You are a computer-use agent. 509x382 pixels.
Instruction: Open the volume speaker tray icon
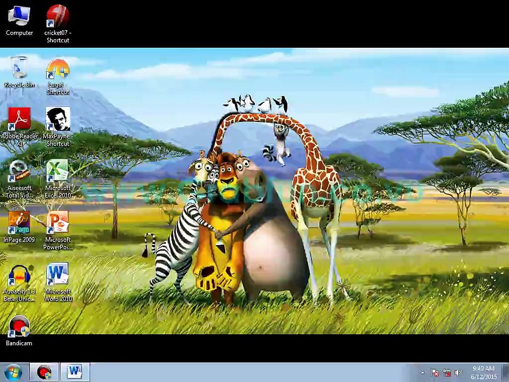(459, 372)
